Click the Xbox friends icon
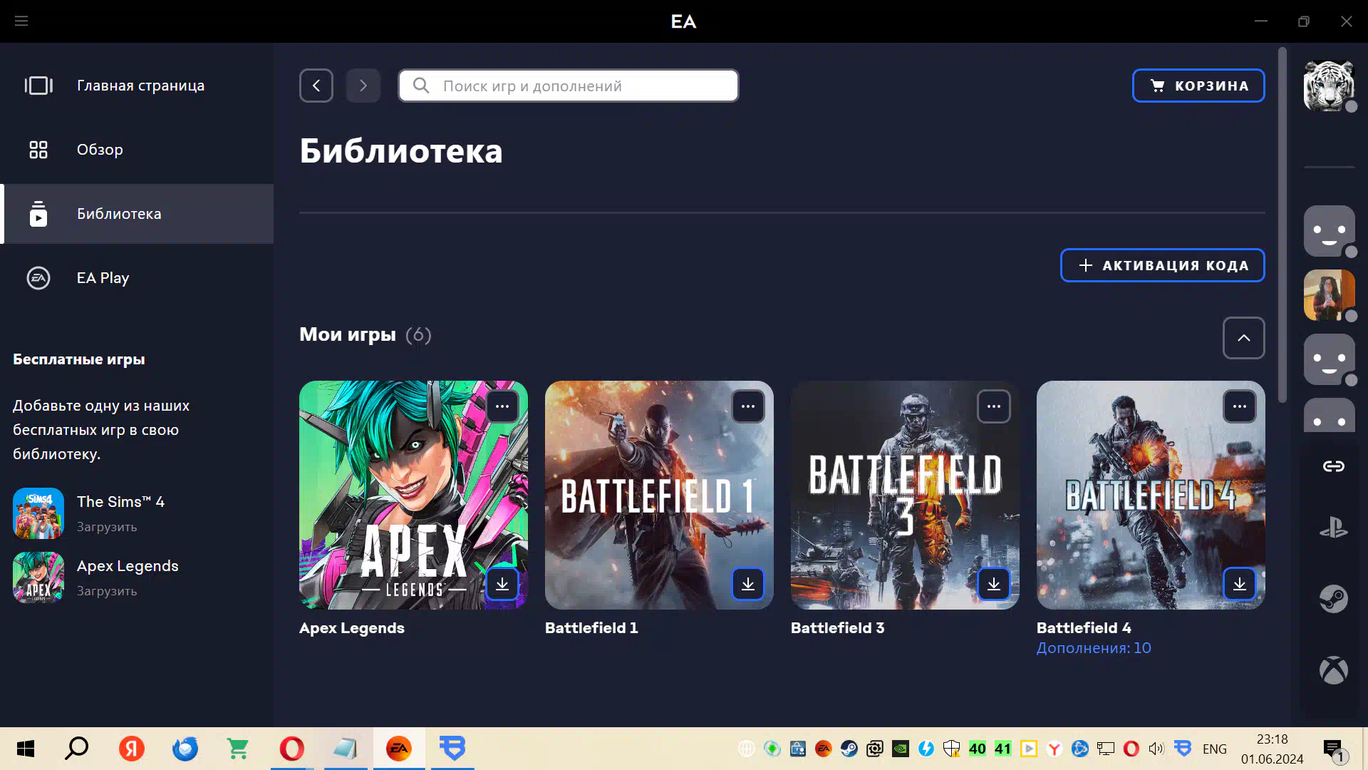The width and height of the screenshot is (1368, 770). (1333, 670)
